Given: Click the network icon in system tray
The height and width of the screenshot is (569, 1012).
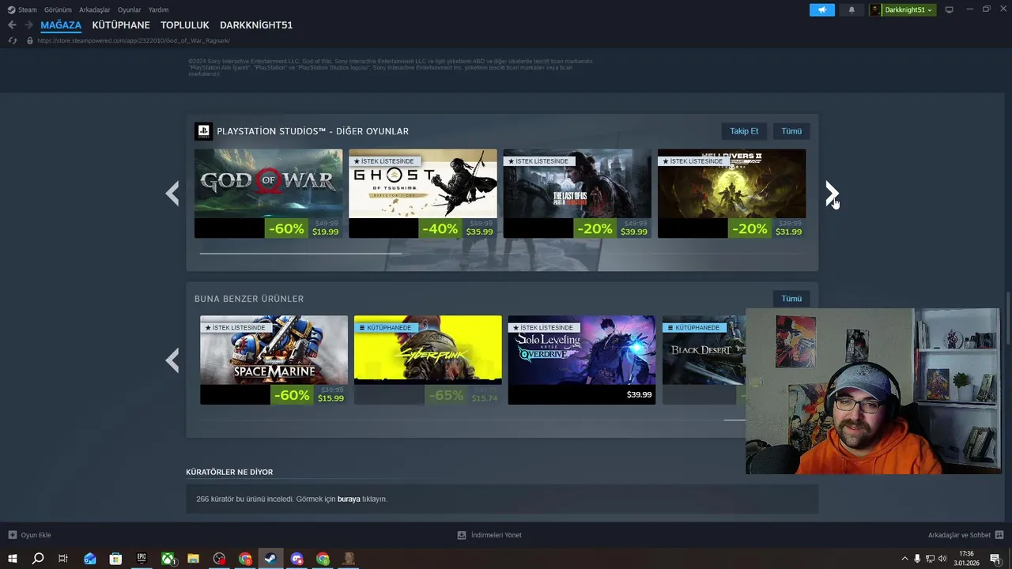Looking at the screenshot, I should 930,559.
